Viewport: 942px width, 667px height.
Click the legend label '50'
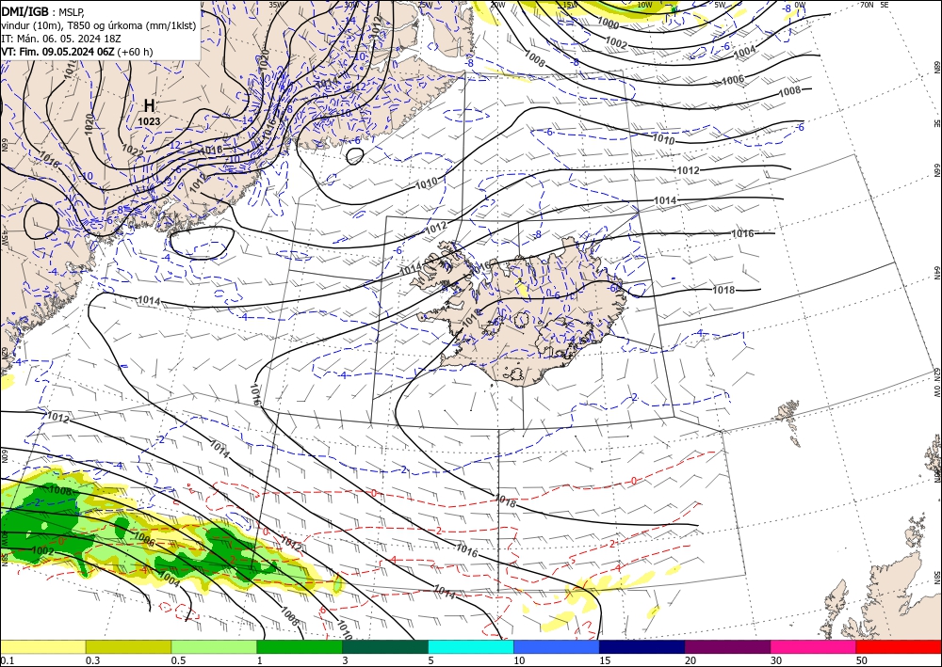click(x=862, y=660)
